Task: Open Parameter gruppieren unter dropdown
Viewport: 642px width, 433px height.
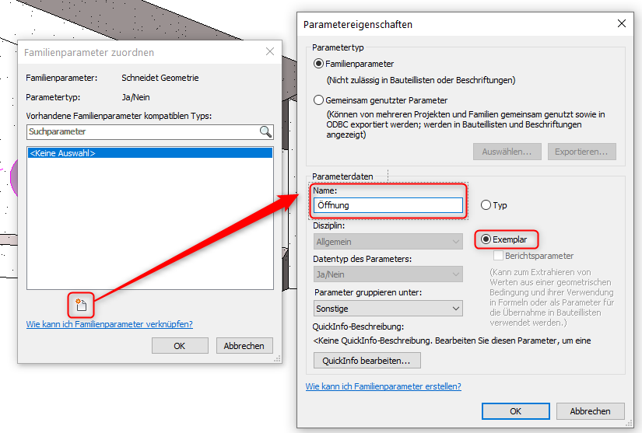Action: [388, 309]
